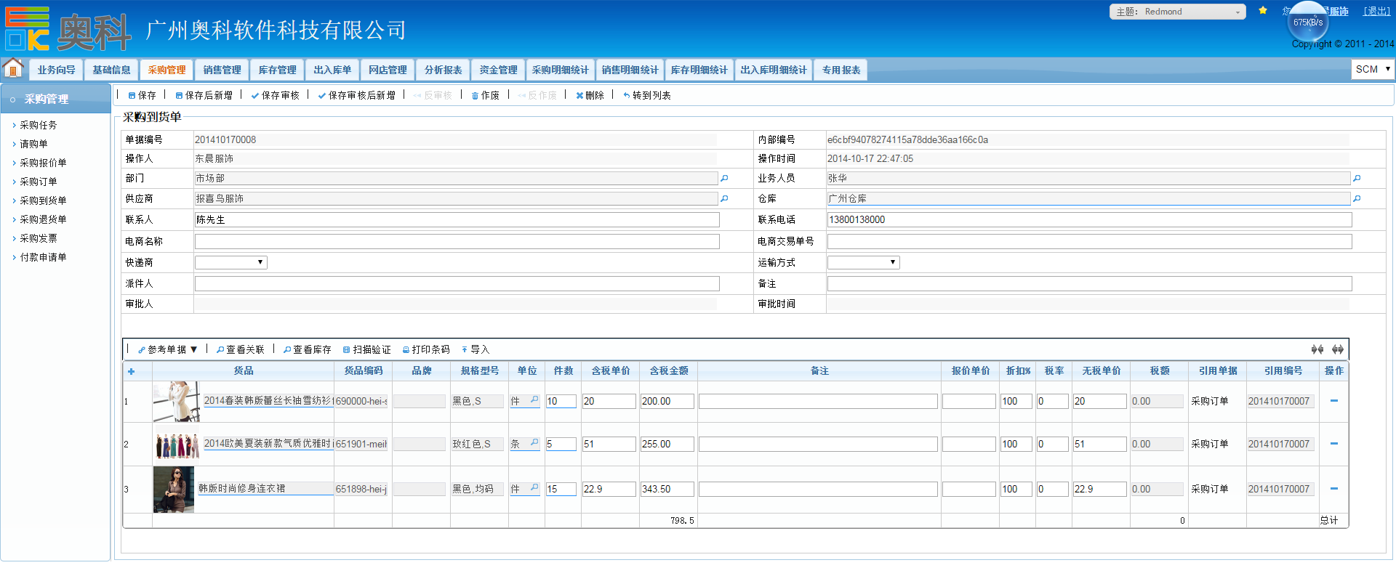This screenshot has height=568, width=1396.
Task: Click the home icon in navigation bar
Action: (13, 68)
